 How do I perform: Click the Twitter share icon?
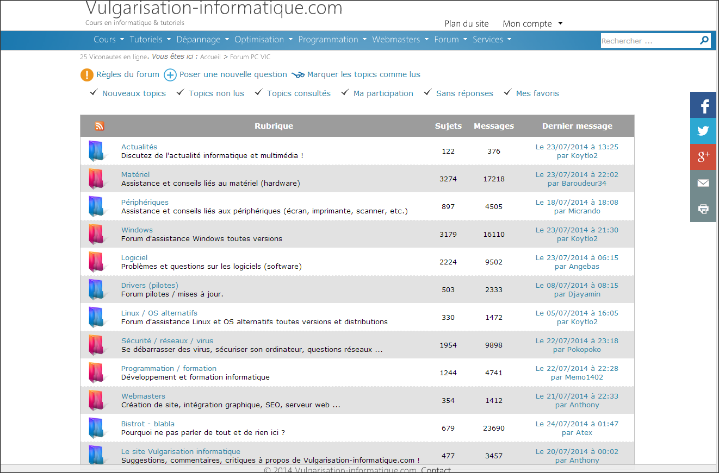point(704,131)
